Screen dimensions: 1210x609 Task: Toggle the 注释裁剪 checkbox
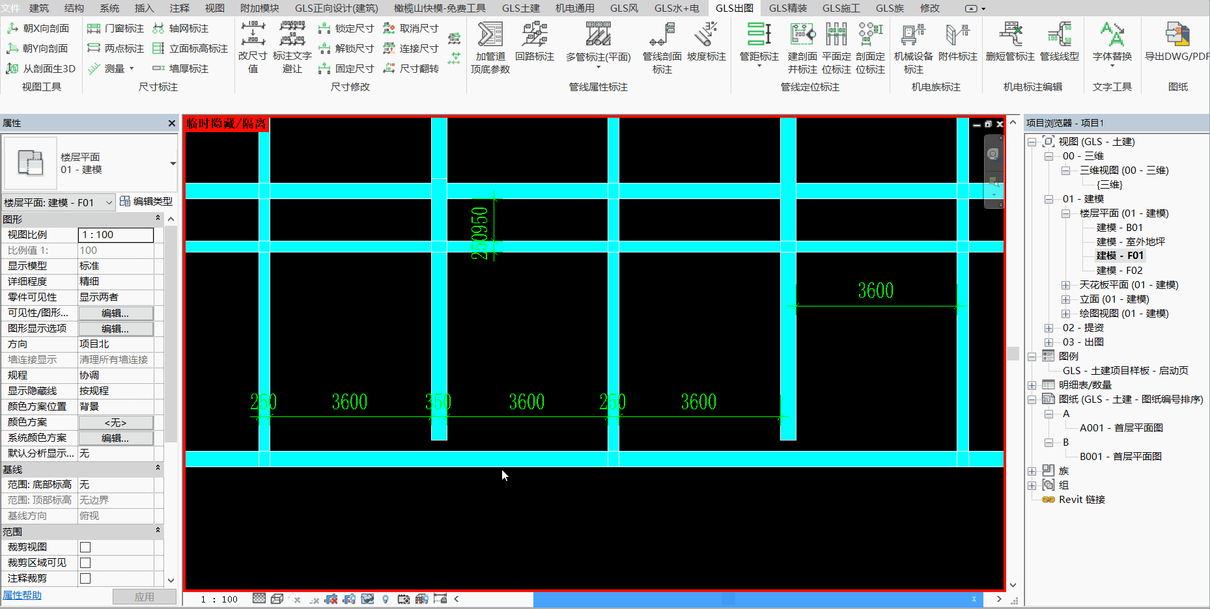[85, 578]
